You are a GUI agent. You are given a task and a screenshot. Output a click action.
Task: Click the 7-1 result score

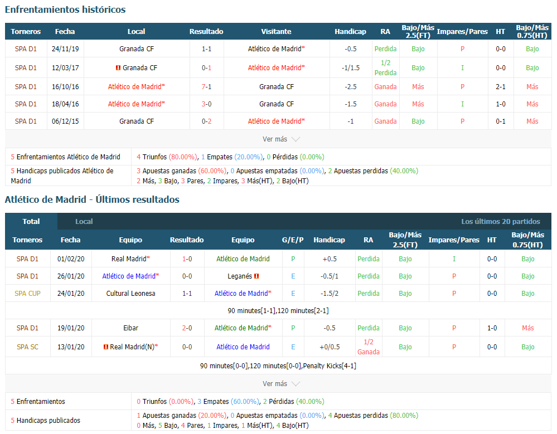(x=206, y=86)
